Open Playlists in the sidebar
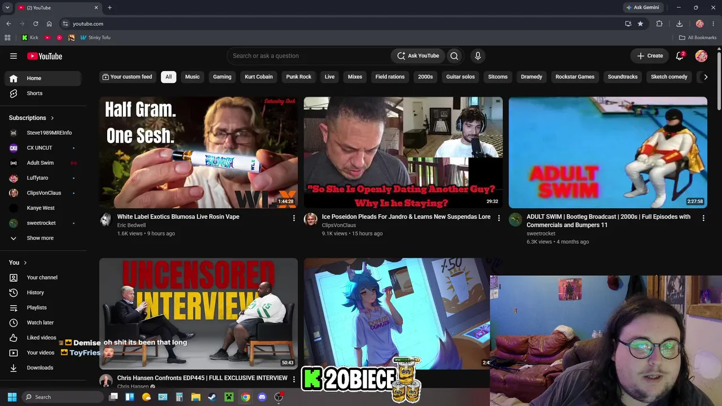 point(43,307)
